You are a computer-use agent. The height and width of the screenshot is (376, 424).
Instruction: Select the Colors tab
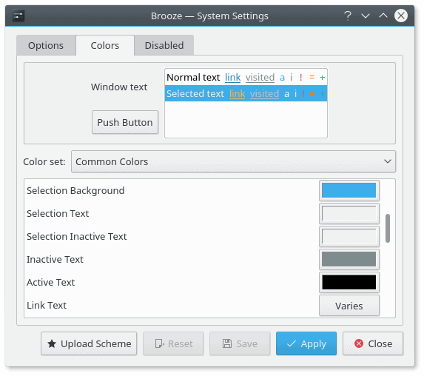tap(105, 45)
